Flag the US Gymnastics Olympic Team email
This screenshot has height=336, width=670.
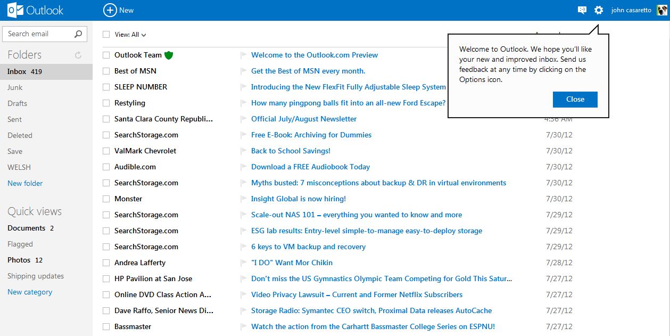coord(244,278)
